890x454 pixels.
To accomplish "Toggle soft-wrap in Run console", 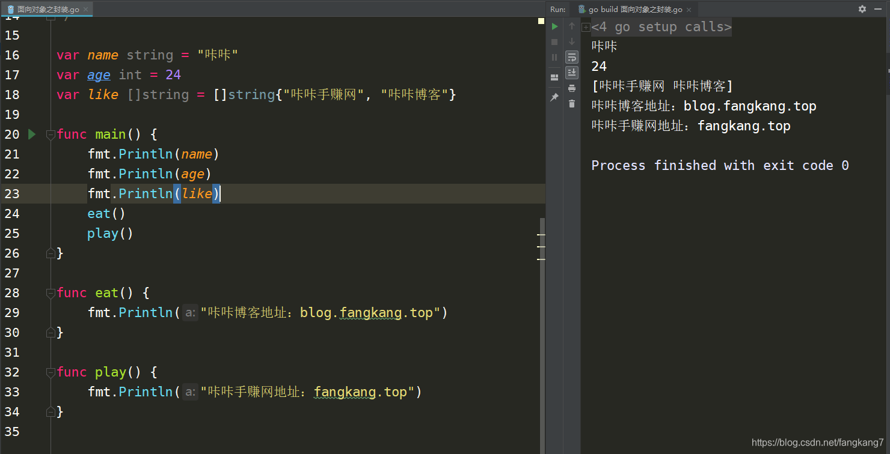I will pos(572,58).
